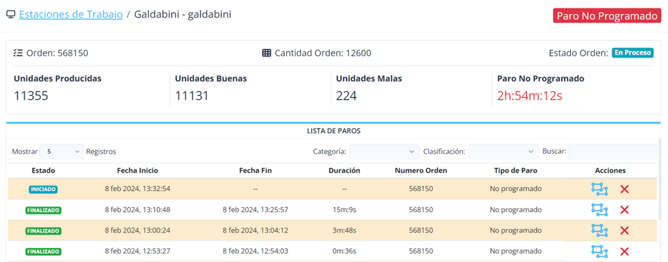Click blue diagram icon for the 0m:36s stop
668x262 pixels.
point(599,251)
